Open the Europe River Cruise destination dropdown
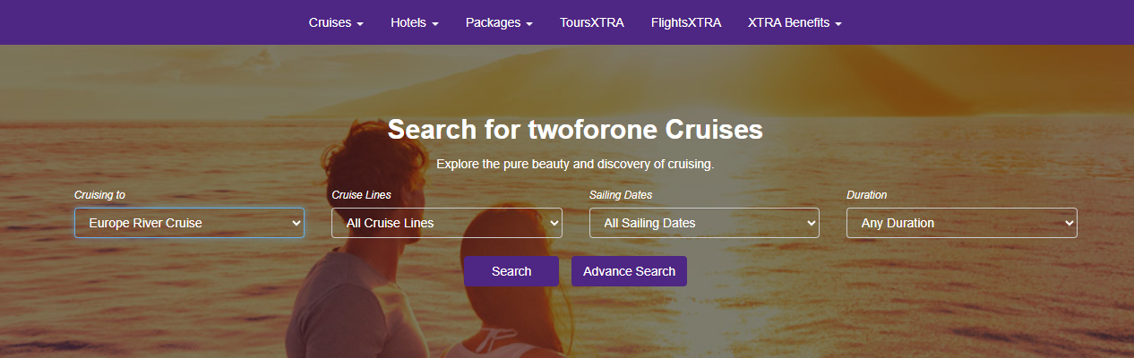The image size is (1134, 358). click(188, 223)
